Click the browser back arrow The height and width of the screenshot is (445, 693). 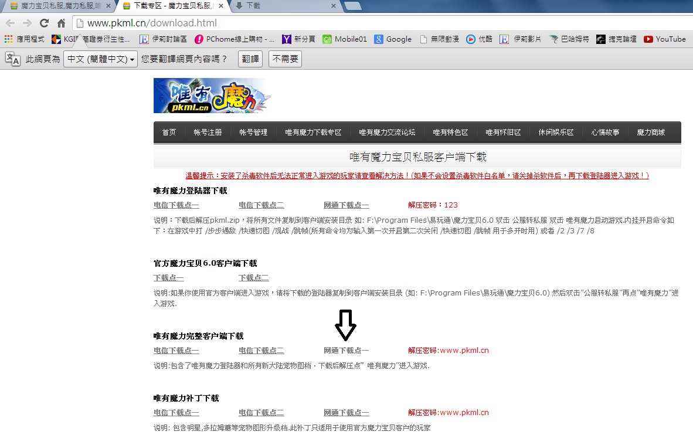[x=10, y=23]
